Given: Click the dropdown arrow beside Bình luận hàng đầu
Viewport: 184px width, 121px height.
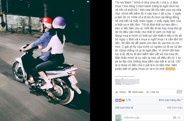Looking at the screenshot, I should 182,100.
